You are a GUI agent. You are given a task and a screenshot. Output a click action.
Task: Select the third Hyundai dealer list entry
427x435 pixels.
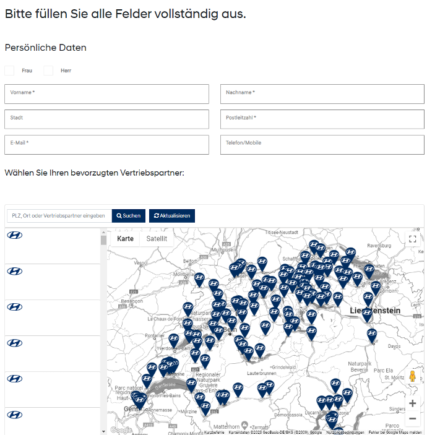(x=53, y=317)
